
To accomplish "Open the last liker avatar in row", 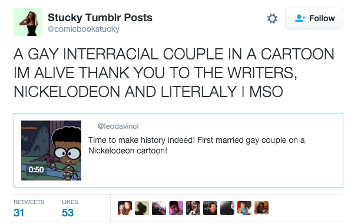I will (x=261, y=208).
